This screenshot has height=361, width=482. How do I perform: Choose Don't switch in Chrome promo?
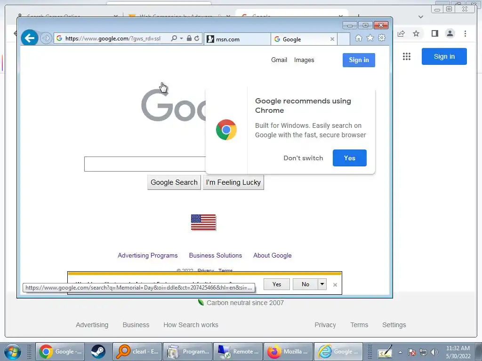(x=303, y=158)
